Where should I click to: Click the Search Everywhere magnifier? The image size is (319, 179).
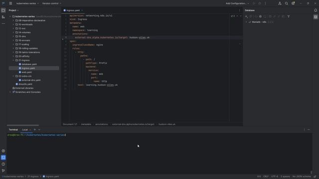tap(287, 3)
